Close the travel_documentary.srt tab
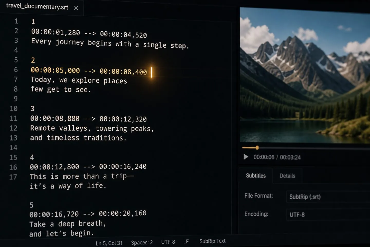 point(76,8)
